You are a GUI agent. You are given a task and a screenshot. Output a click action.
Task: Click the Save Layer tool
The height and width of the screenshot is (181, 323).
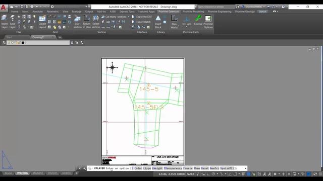pyautogui.click(x=12, y=22)
